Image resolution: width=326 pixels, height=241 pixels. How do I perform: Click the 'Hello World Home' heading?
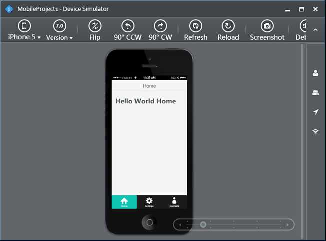point(145,101)
